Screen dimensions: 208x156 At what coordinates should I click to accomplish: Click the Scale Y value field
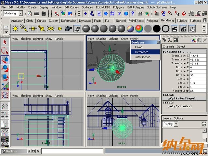click(x=198, y=83)
